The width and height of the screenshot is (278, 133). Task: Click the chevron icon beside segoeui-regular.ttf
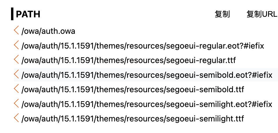(x=16, y=60)
